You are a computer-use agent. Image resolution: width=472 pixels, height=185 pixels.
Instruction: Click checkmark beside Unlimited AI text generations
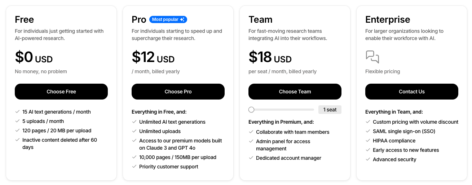point(134,122)
